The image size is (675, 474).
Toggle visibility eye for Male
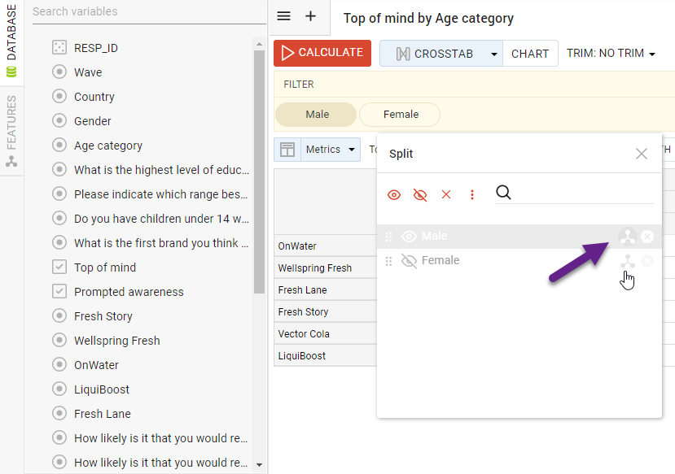tap(409, 237)
